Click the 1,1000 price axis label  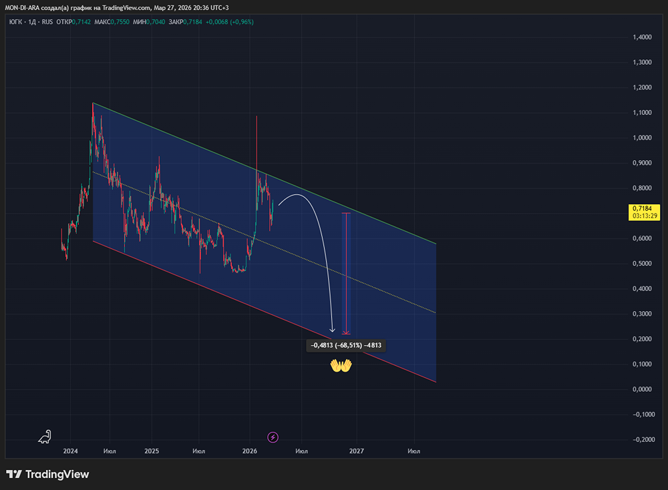point(642,112)
